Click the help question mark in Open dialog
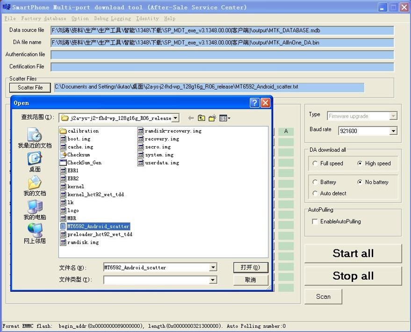The height and width of the screenshot is (332, 411). pyautogui.click(x=254, y=103)
